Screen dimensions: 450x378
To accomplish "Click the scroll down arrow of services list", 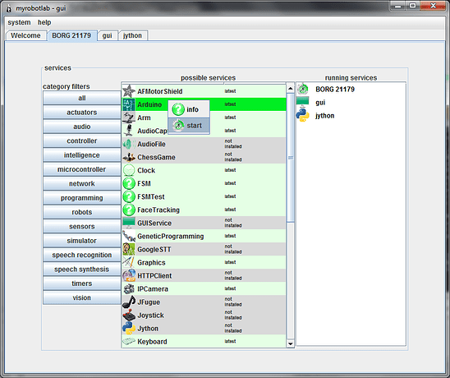I will (290, 343).
